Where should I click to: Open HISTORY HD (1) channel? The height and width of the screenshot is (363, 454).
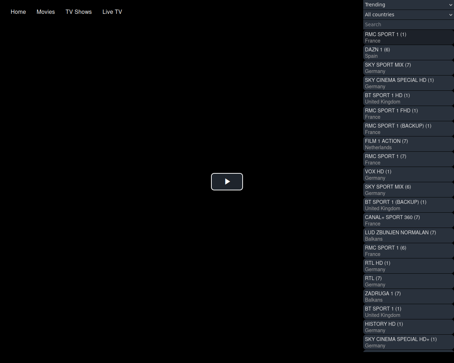click(x=409, y=327)
